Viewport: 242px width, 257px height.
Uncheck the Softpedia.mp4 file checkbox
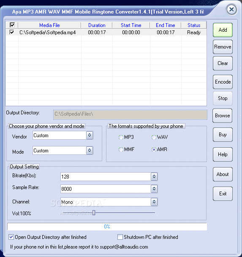(x=12, y=32)
